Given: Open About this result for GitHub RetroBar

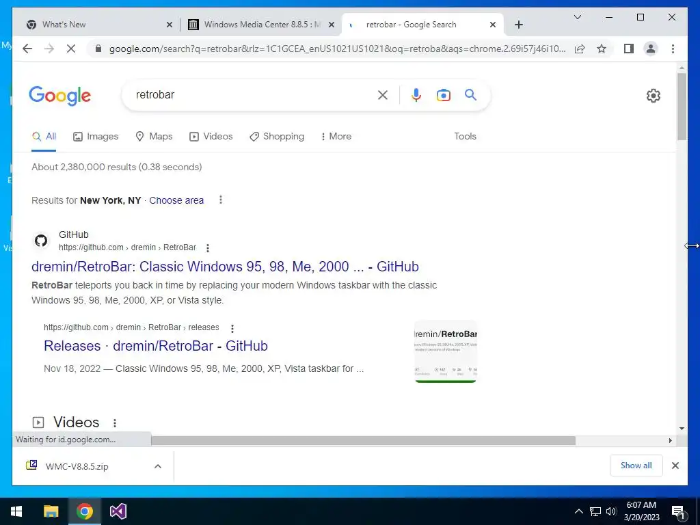Looking at the screenshot, I should [208, 247].
